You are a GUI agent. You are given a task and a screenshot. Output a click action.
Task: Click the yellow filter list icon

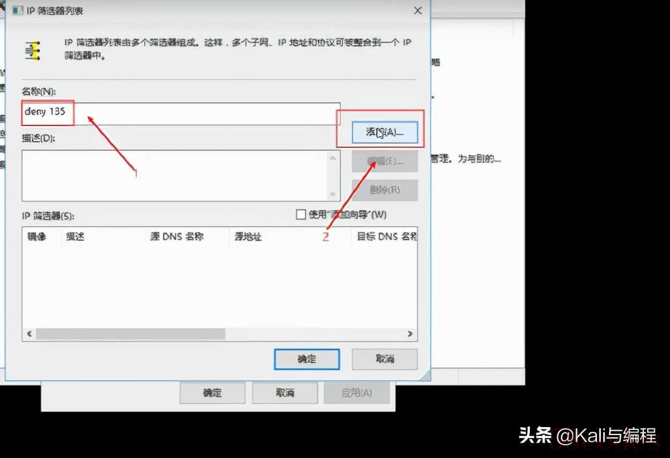pyautogui.click(x=33, y=50)
